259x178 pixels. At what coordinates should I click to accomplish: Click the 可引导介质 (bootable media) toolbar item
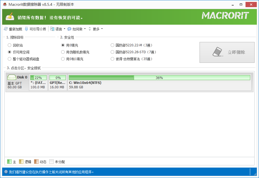click(x=36, y=29)
